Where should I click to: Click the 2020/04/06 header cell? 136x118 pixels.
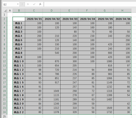[x=122, y=19]
